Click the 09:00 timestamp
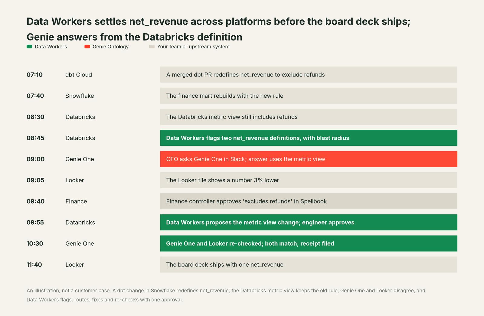Screen dimensions: 484x316 [x=35, y=159]
